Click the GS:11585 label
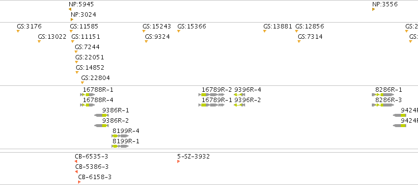 tap(84, 26)
